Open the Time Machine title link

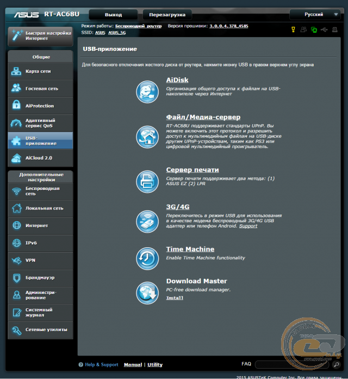point(190,249)
